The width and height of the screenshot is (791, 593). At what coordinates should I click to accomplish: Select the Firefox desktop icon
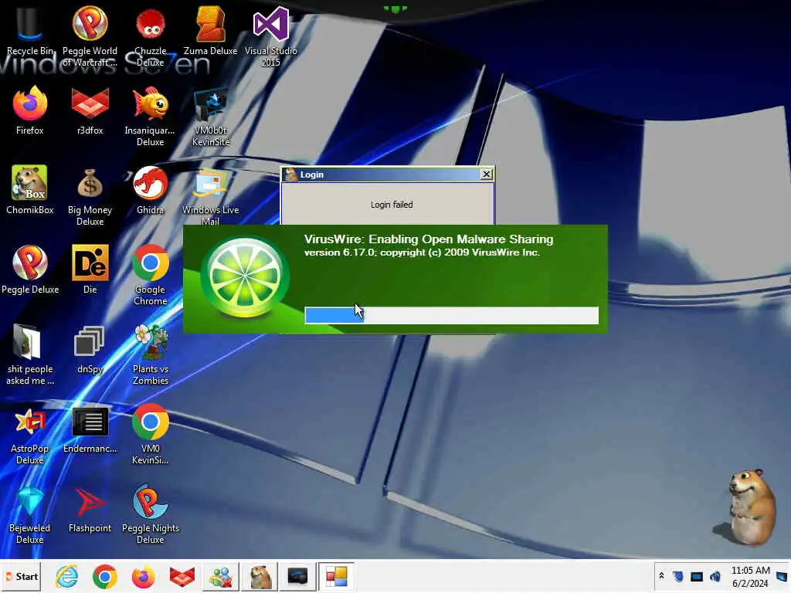30,111
